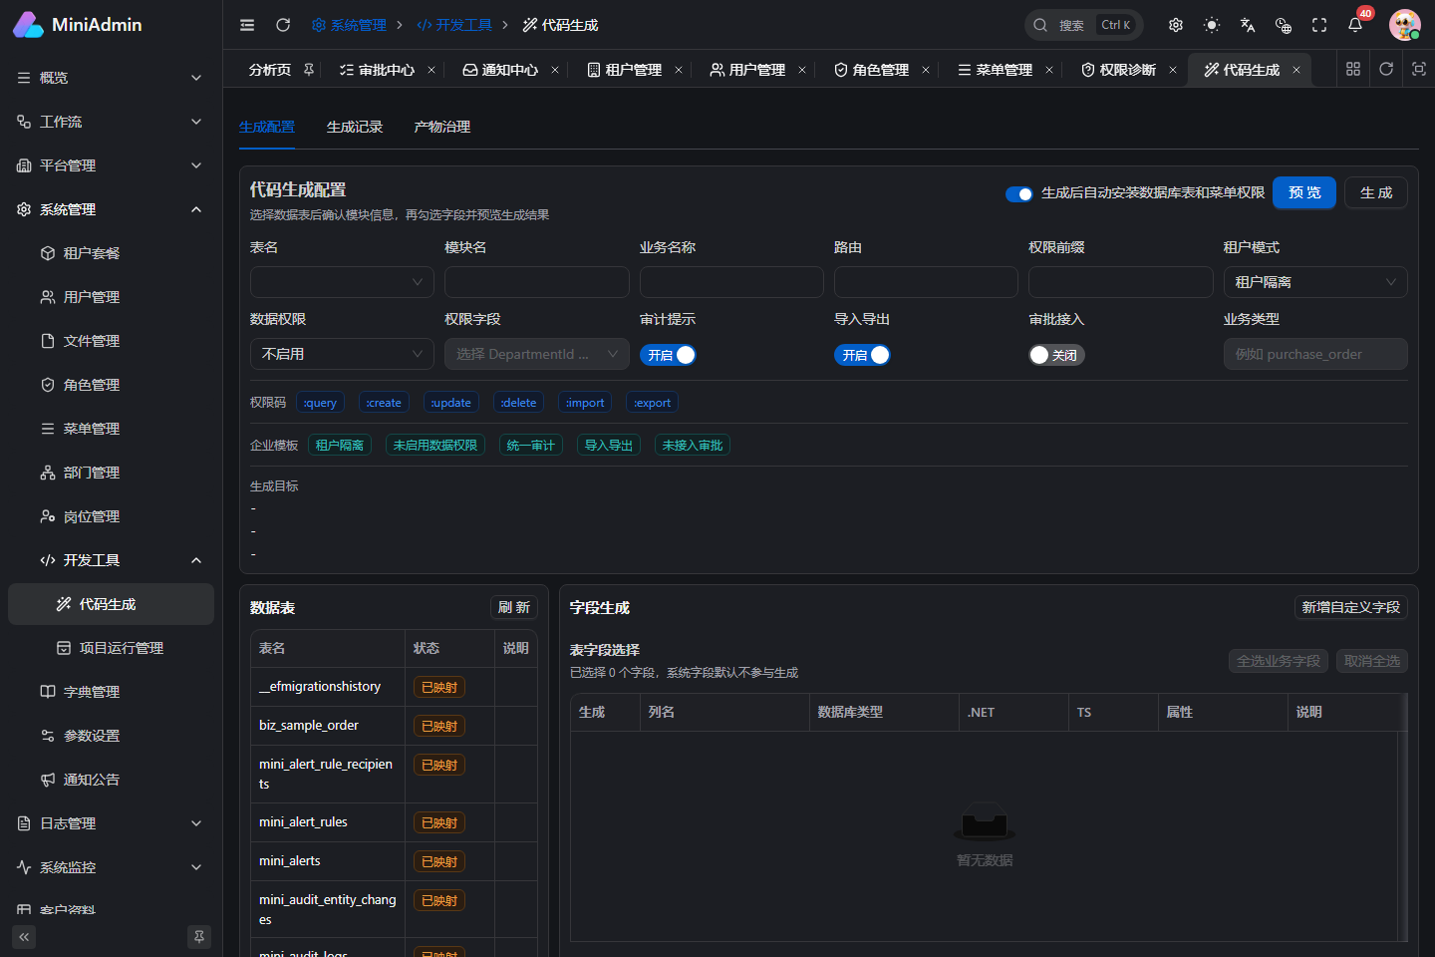Enable the 审批接入 switch
1435x957 pixels.
(1056, 355)
